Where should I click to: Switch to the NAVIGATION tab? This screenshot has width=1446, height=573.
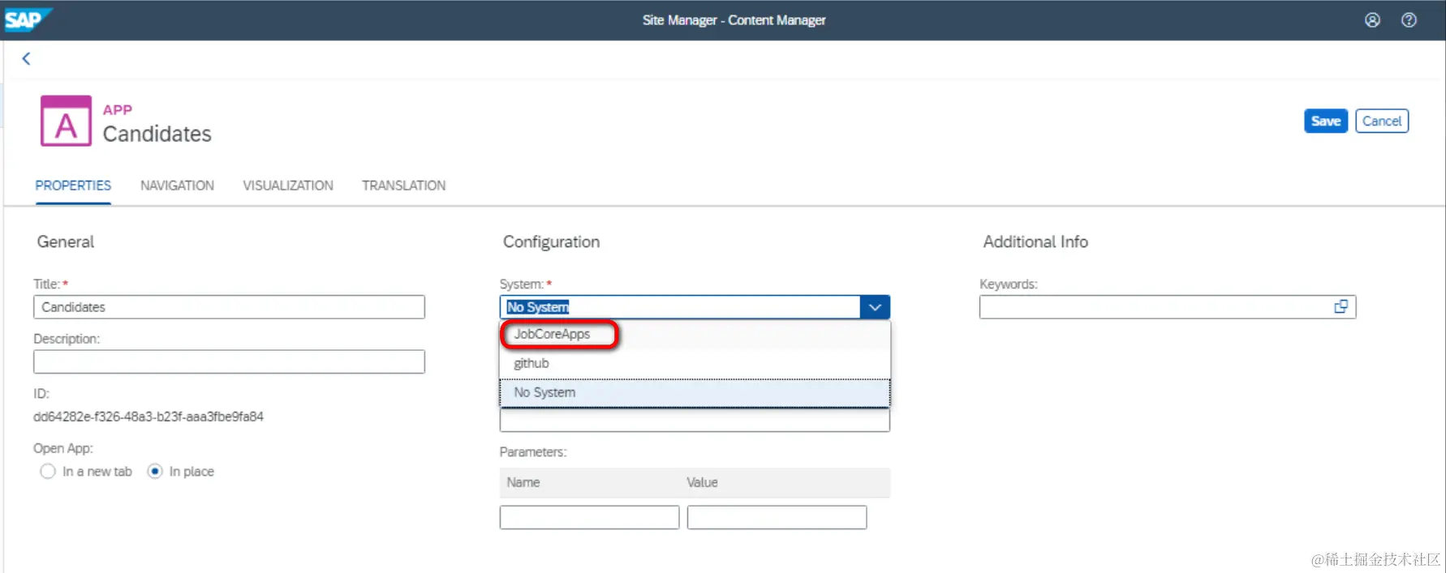tap(177, 186)
